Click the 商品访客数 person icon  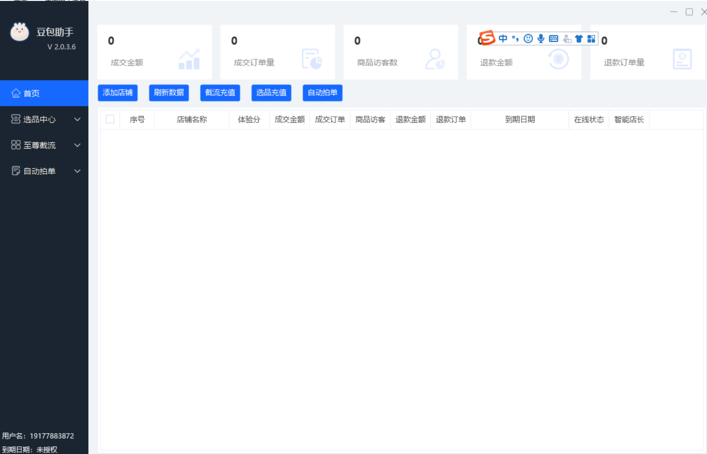coord(435,59)
